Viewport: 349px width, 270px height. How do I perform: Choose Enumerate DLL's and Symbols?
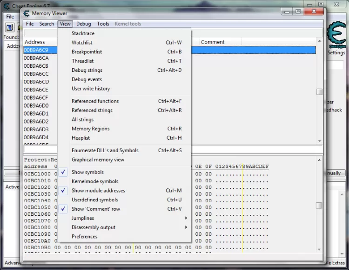pos(105,150)
